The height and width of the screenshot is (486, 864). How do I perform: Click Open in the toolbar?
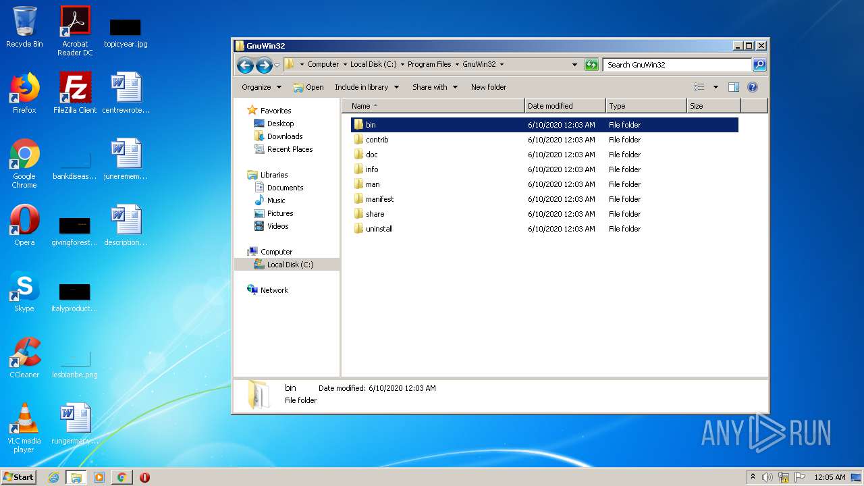coord(308,87)
